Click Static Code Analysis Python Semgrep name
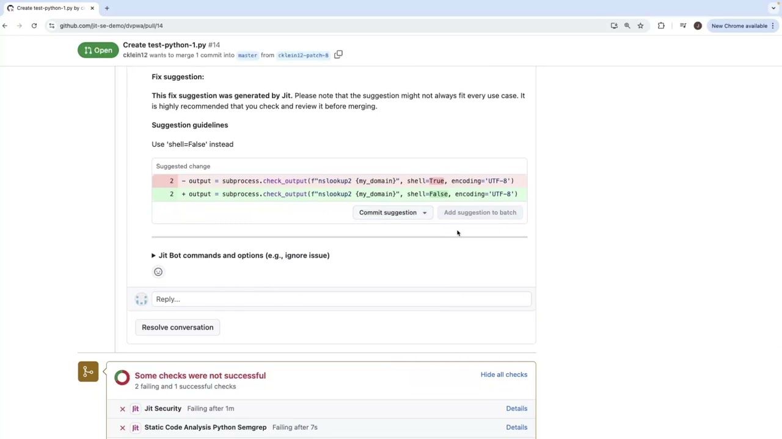 pos(205,427)
